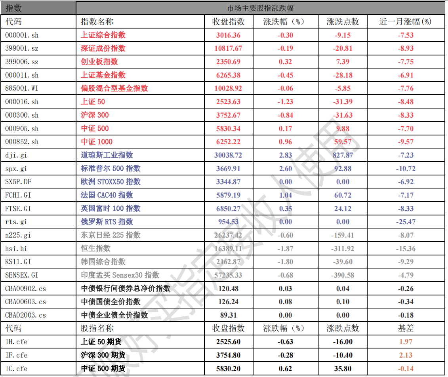Select the 标准普尔 500 指数 closing value 3669.91
448x377 pixels.
pyautogui.click(x=228, y=169)
